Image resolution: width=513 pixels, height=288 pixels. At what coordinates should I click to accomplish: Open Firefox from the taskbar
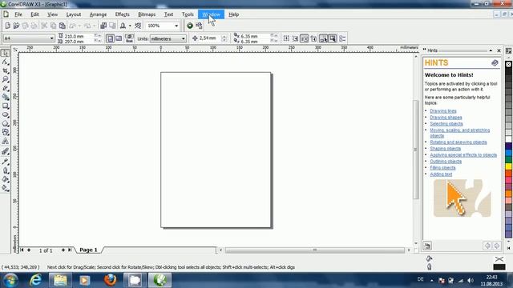point(111,280)
